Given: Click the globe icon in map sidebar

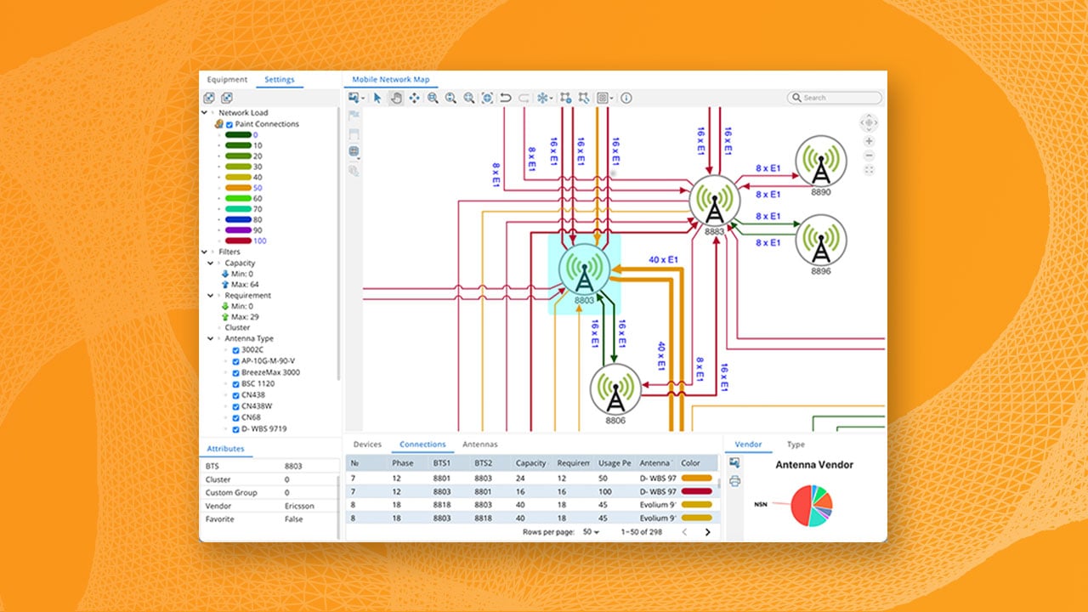Looking at the screenshot, I should click(x=354, y=151).
